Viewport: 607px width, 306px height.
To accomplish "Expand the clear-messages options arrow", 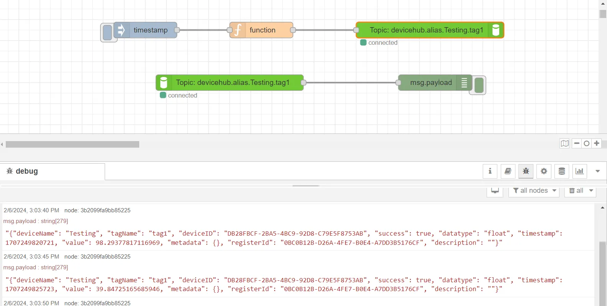I will [x=591, y=191].
